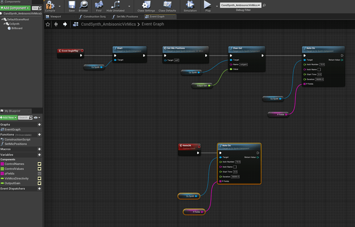This screenshot has width=355, height=227.
Task: Add a new function with plus
Action: click(40, 134)
